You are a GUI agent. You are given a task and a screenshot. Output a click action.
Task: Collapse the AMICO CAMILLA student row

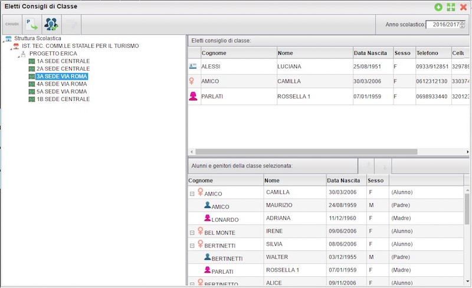coord(192,194)
